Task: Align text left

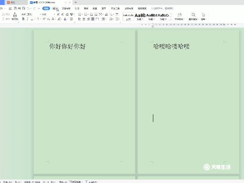Action: tap(79, 19)
